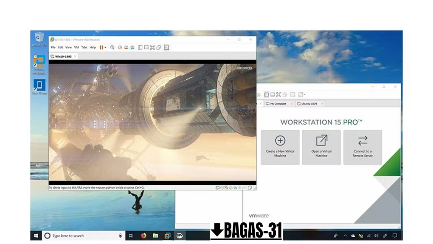Click Open a Virtual Machine
The image size is (433, 244).
point(321,147)
